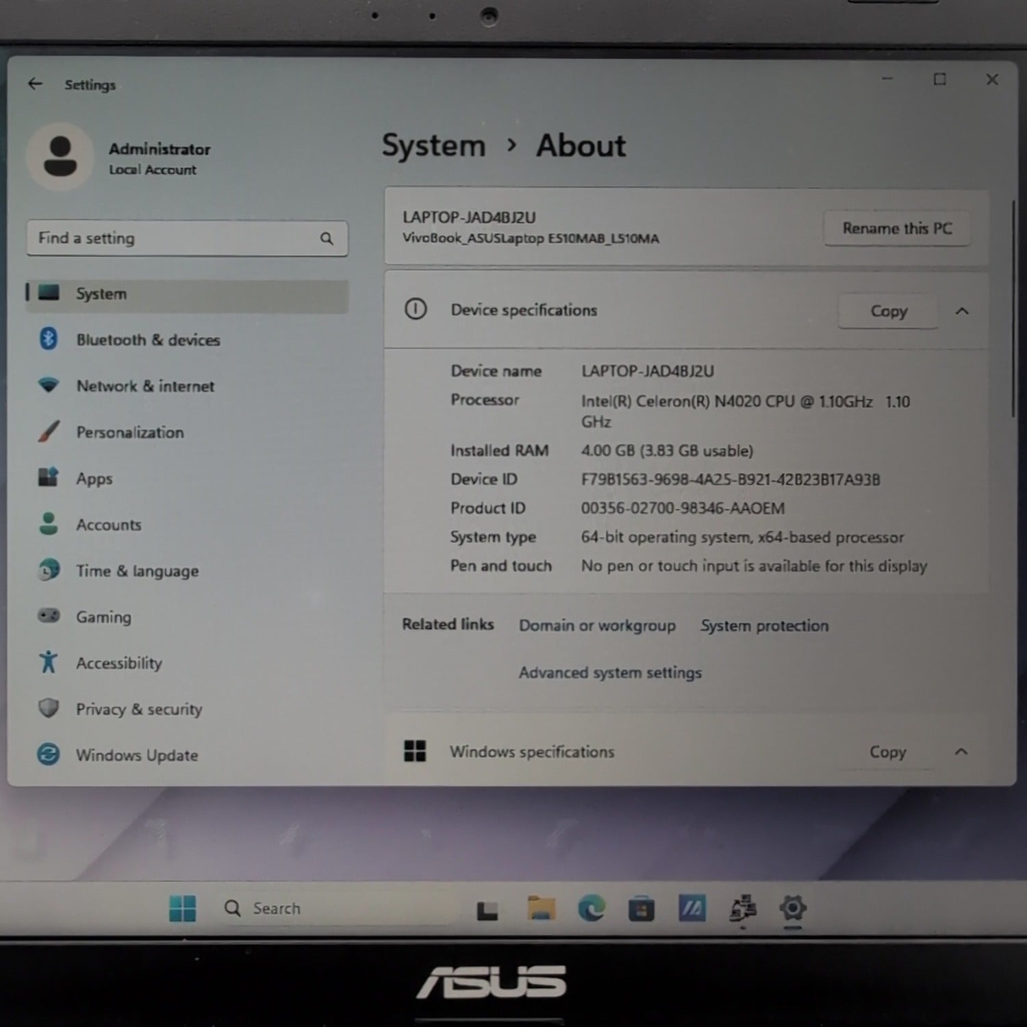Image resolution: width=1027 pixels, height=1027 pixels.
Task: Launch File Explorer from the taskbar
Action: pyautogui.click(x=541, y=909)
